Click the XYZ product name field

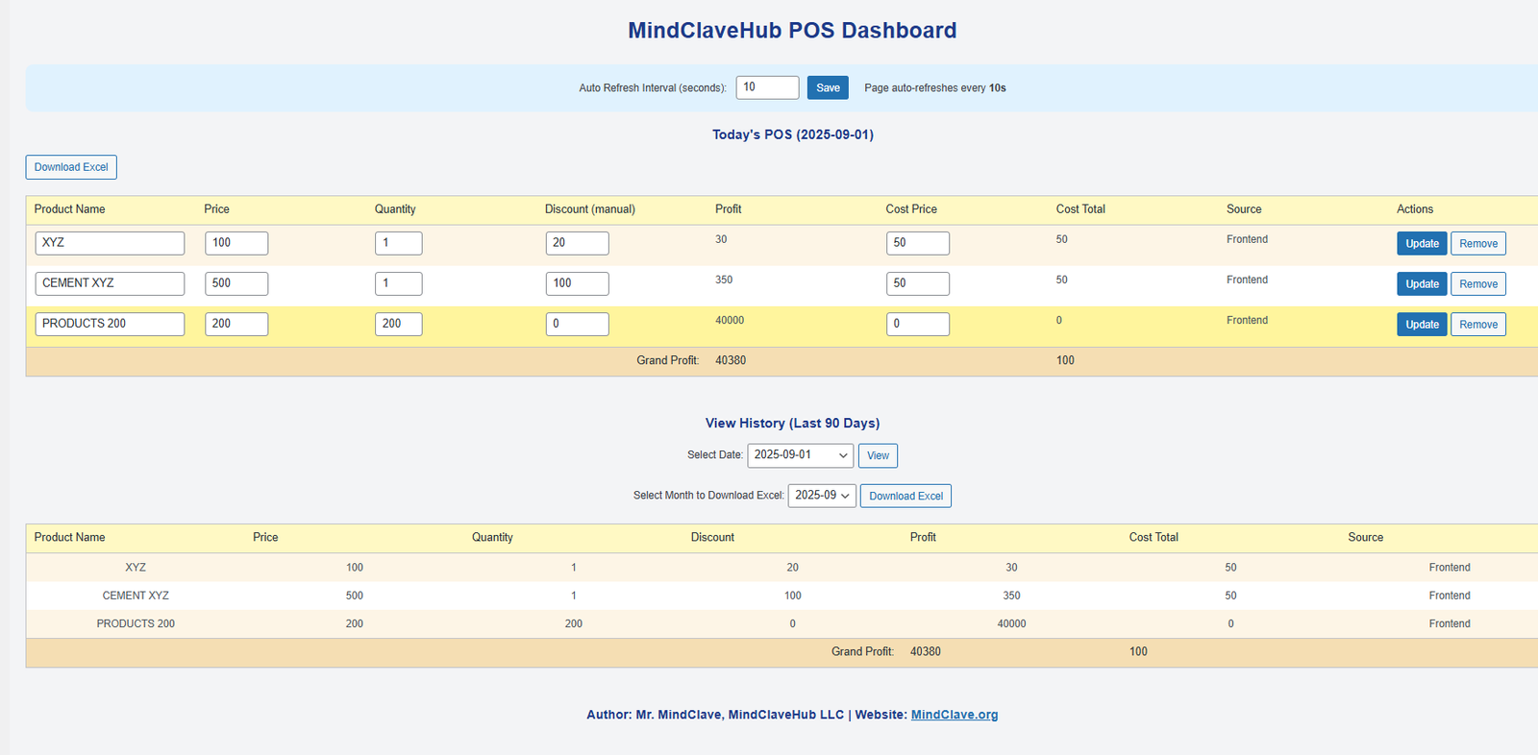click(x=110, y=243)
